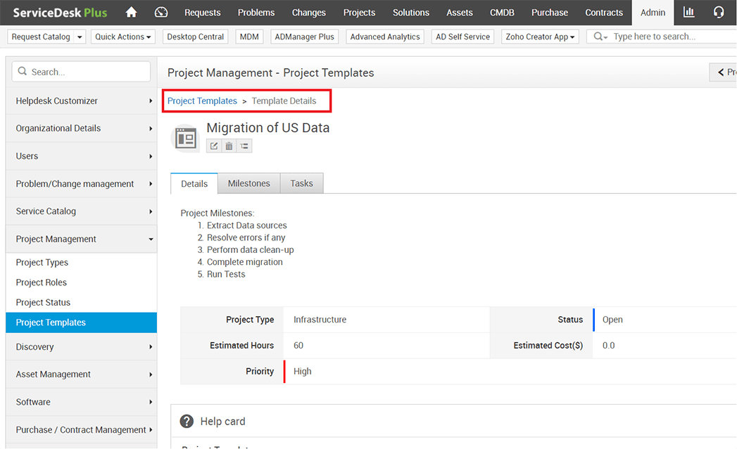Click the globe icon beside Home

tap(160, 12)
